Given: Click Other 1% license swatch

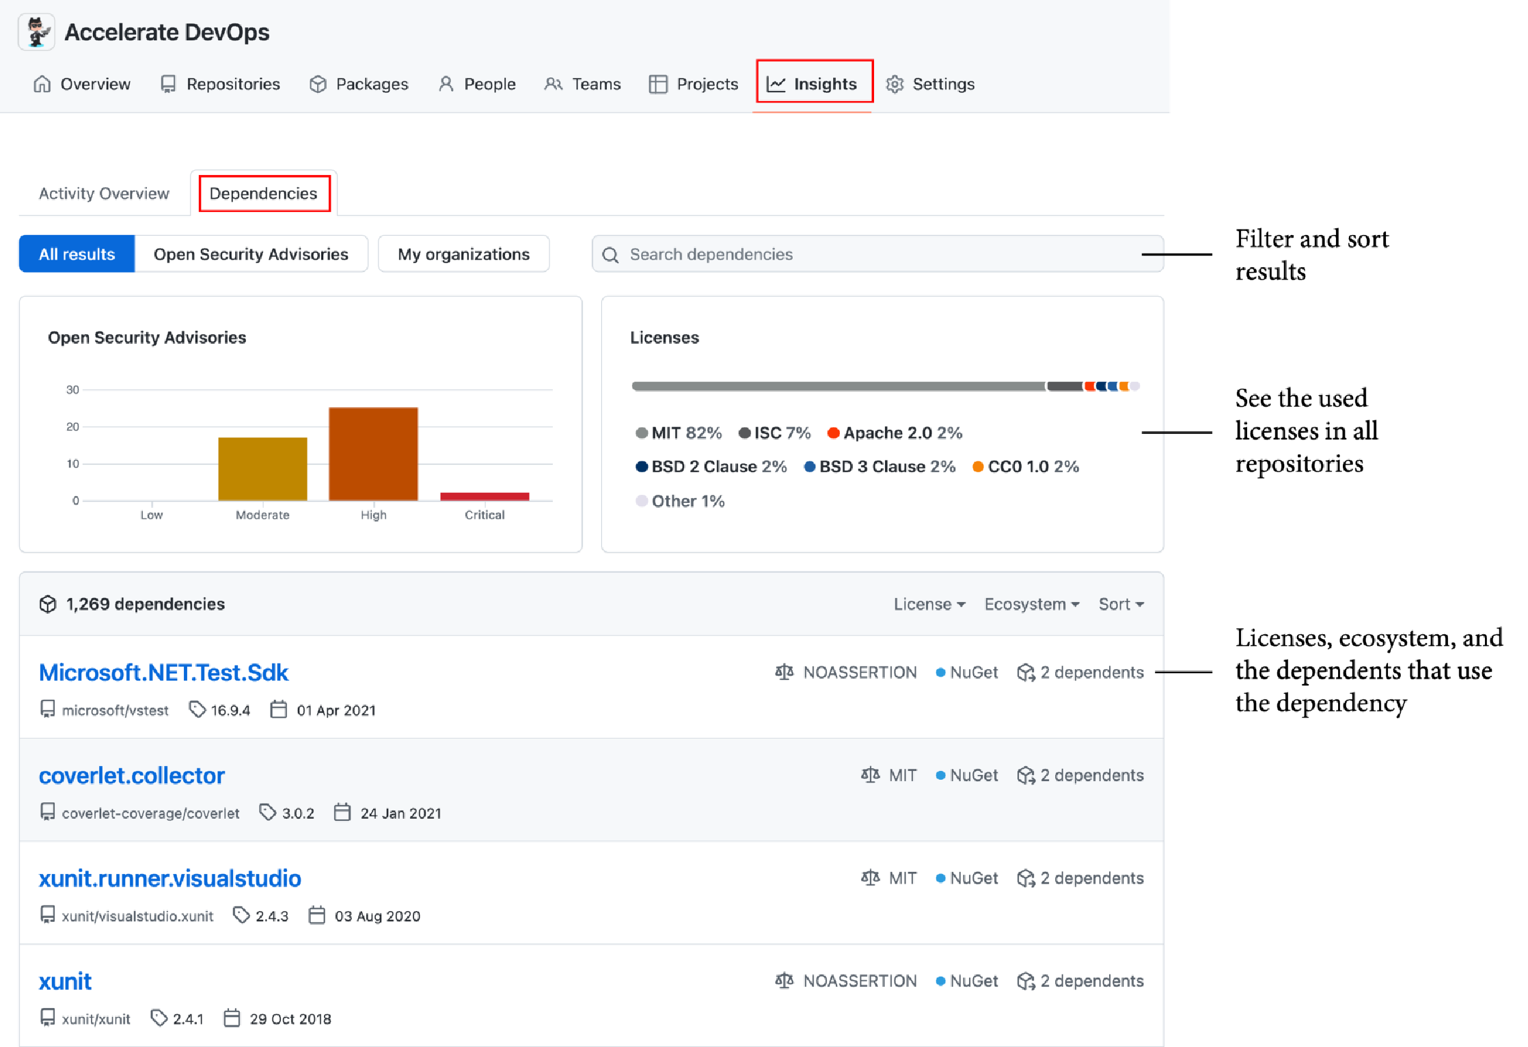Looking at the screenshot, I should [641, 501].
